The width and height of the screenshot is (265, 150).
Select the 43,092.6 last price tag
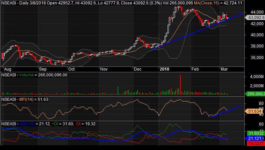[x=256, y=17]
